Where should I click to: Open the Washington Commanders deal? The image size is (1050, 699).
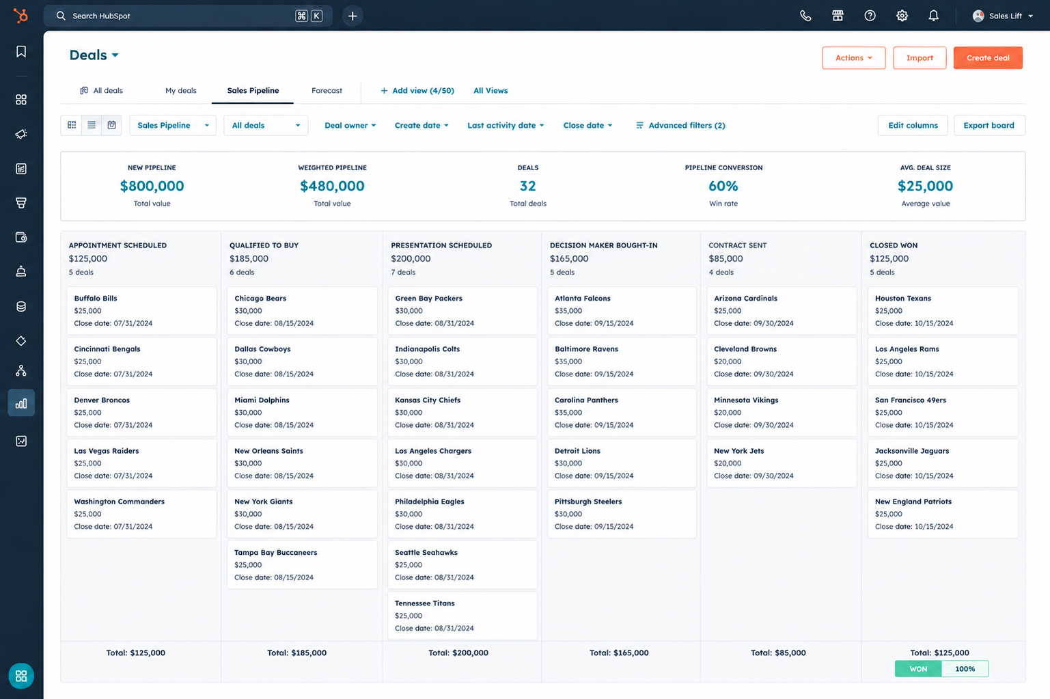tap(141, 514)
